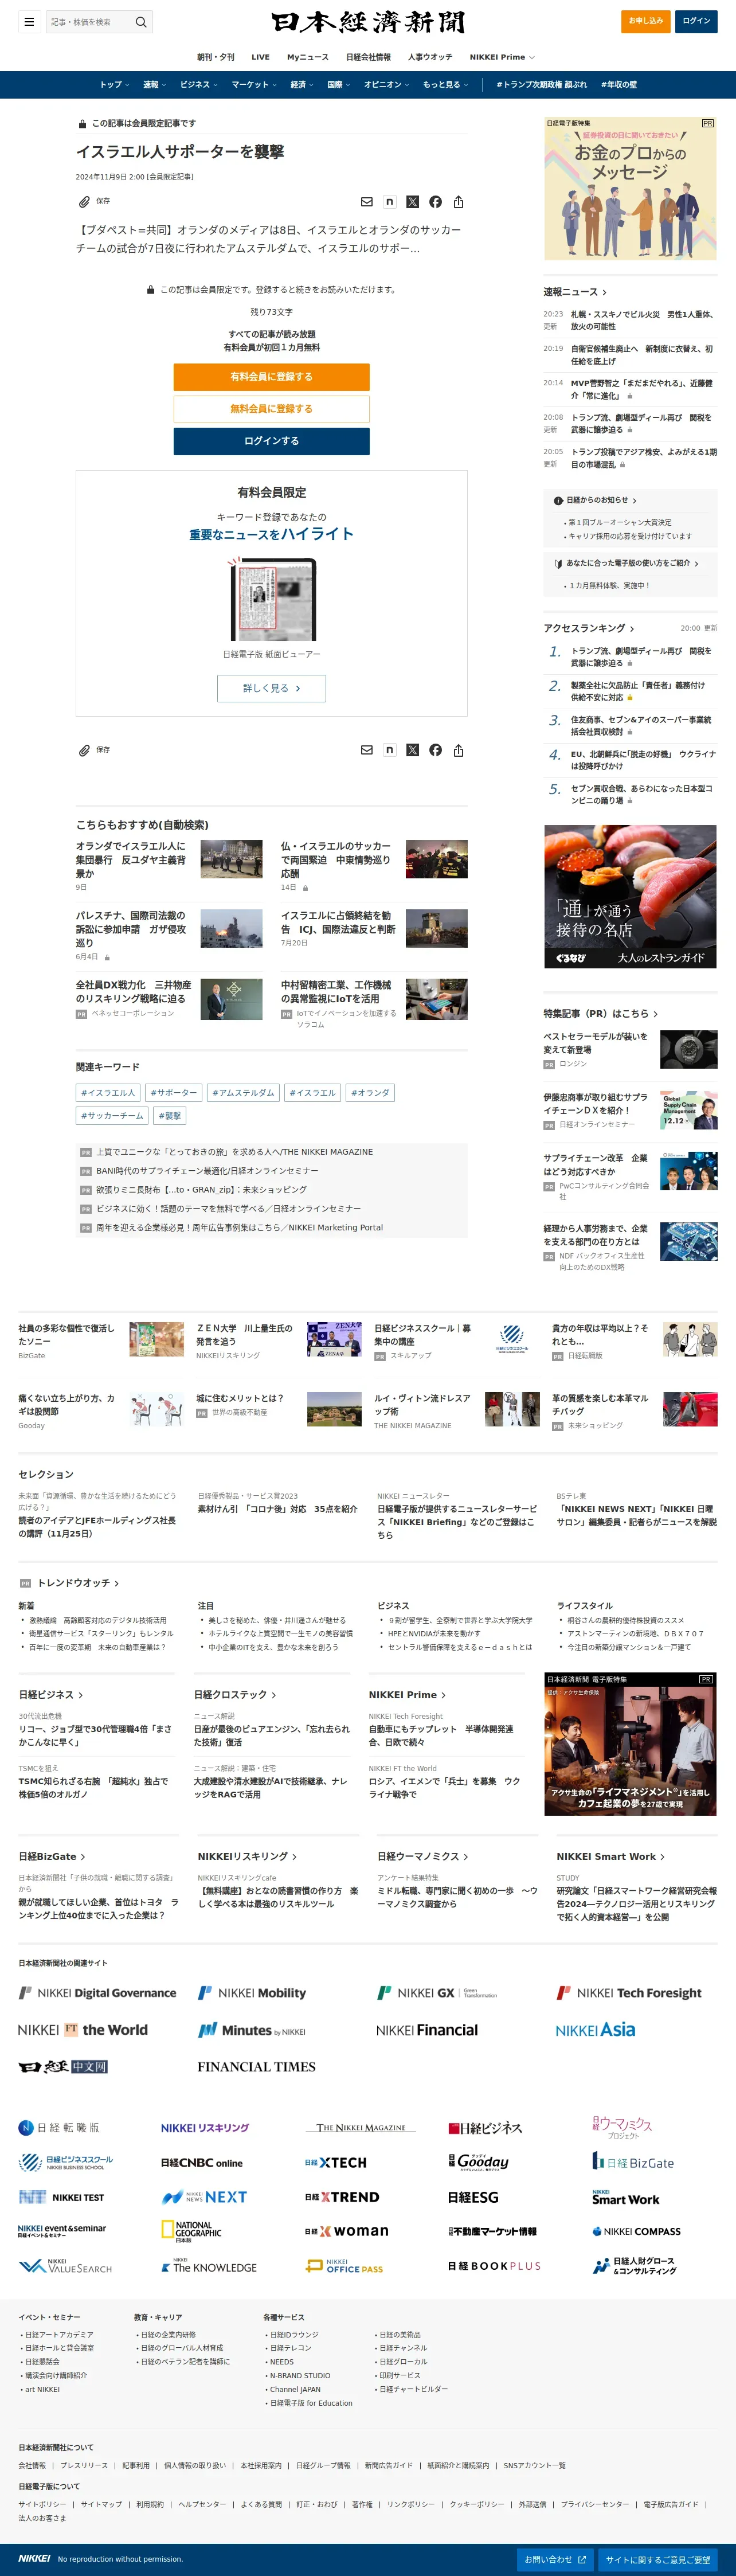The image size is (736, 2576).
Task: Open the マーケット dropdown menu
Action: pyautogui.click(x=254, y=85)
